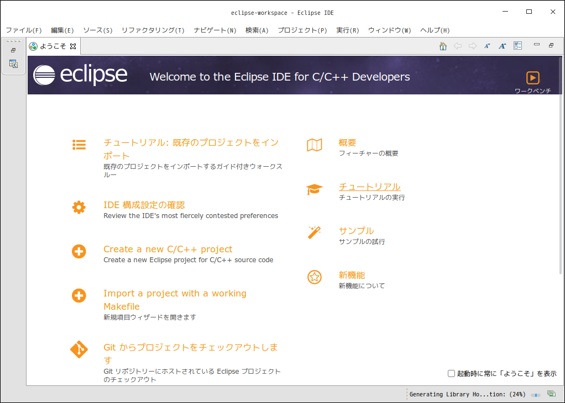
Task: Click the 新機能について description text
Action: click(362, 286)
